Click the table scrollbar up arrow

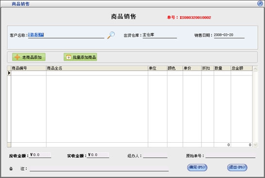pyautogui.click(x=255, y=69)
